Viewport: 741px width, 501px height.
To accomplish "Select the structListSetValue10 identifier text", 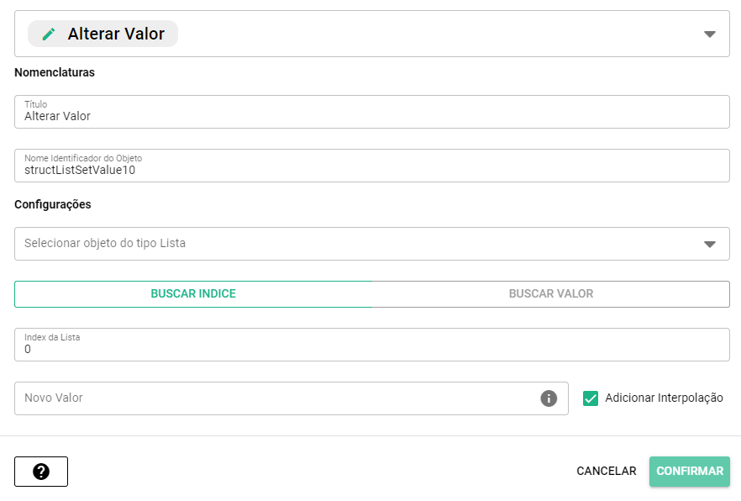I will pos(80,170).
